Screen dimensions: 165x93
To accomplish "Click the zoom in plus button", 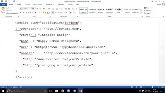I will (x=158, y=87).
